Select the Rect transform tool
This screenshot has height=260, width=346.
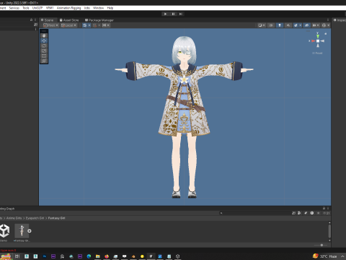coord(44,56)
